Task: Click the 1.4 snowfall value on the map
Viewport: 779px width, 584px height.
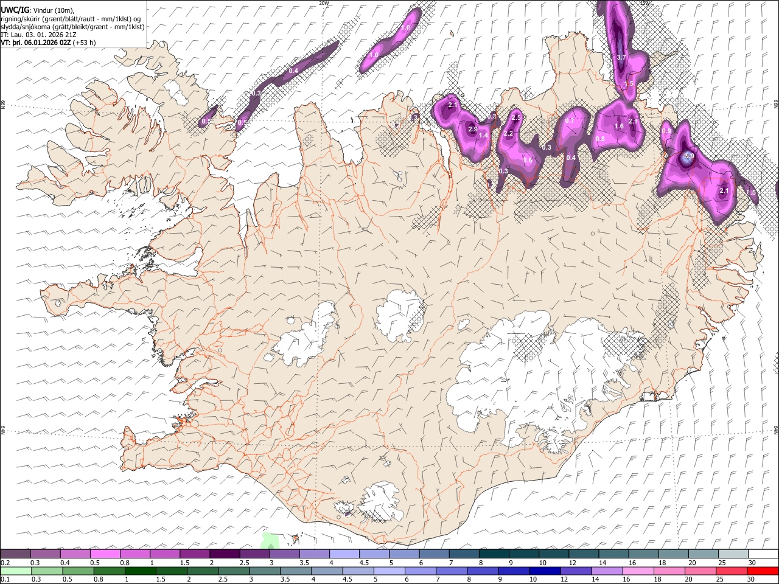Action: click(x=484, y=135)
